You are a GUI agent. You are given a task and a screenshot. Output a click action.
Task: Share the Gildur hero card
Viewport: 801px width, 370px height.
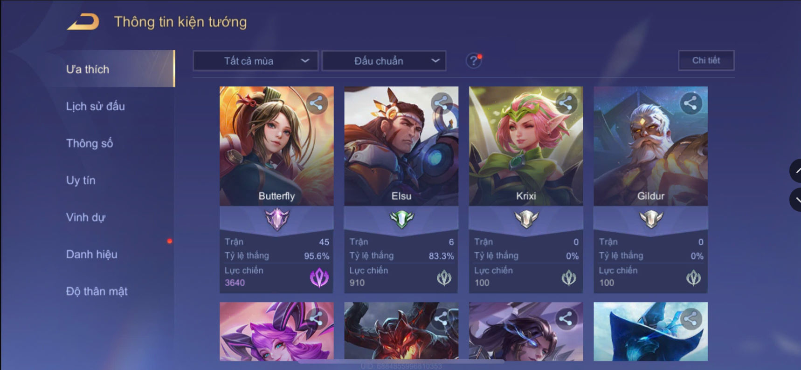(x=691, y=103)
